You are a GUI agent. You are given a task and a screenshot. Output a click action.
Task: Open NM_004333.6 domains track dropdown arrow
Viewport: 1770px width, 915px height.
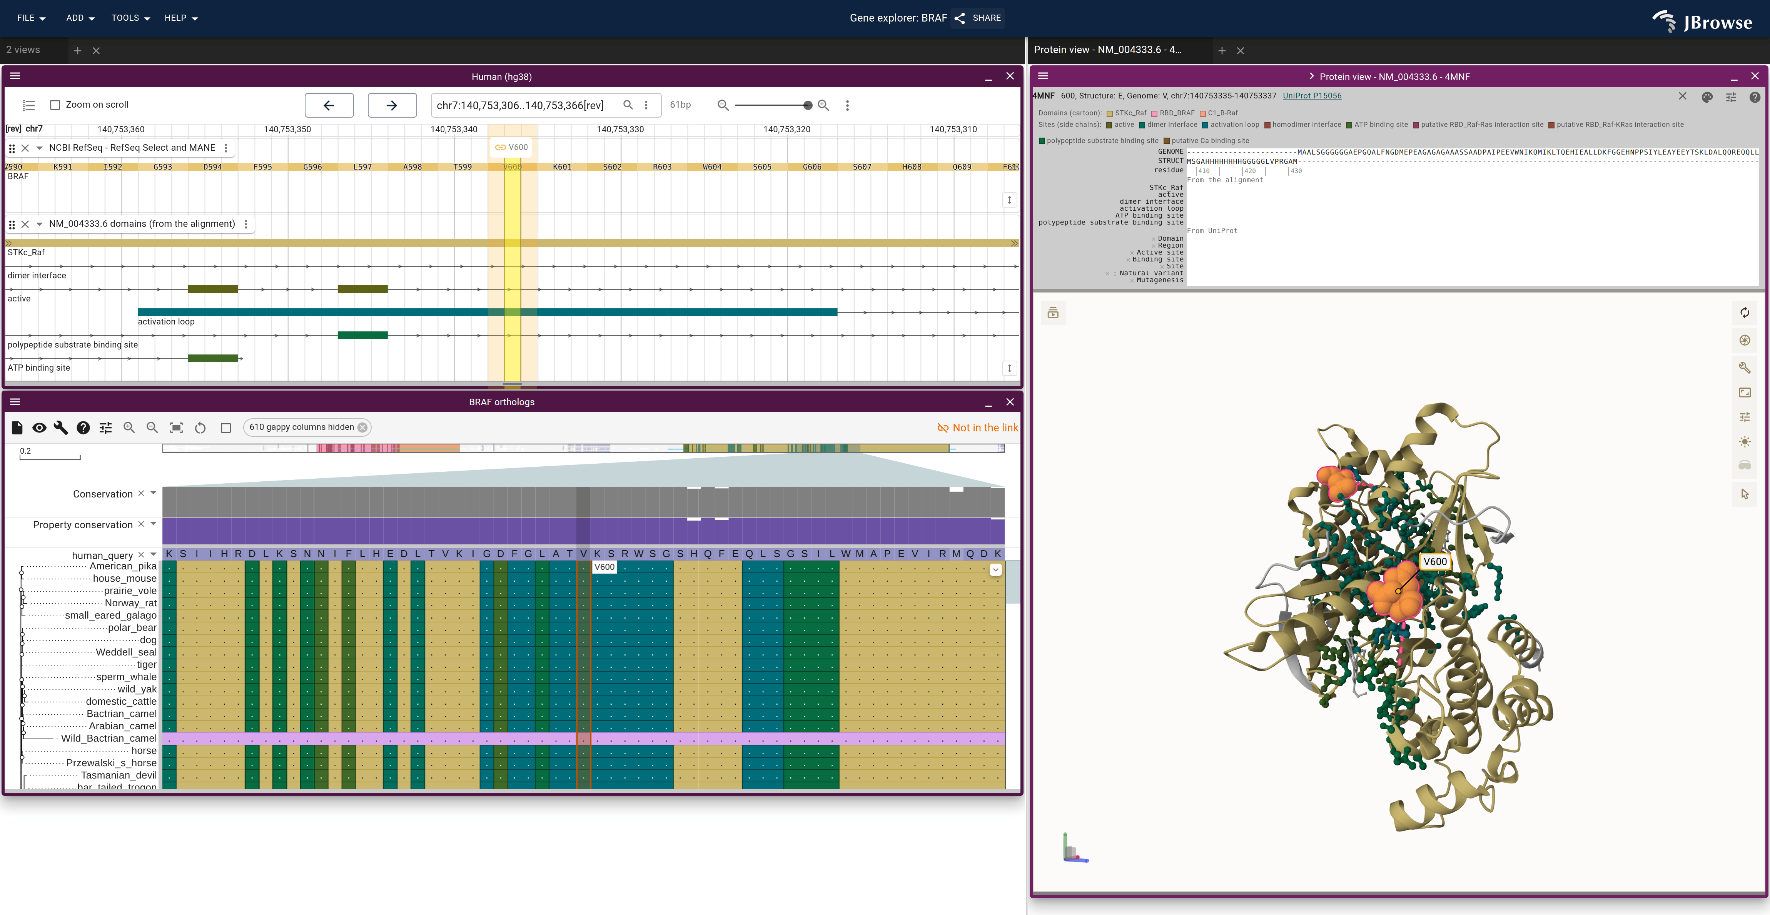(39, 224)
